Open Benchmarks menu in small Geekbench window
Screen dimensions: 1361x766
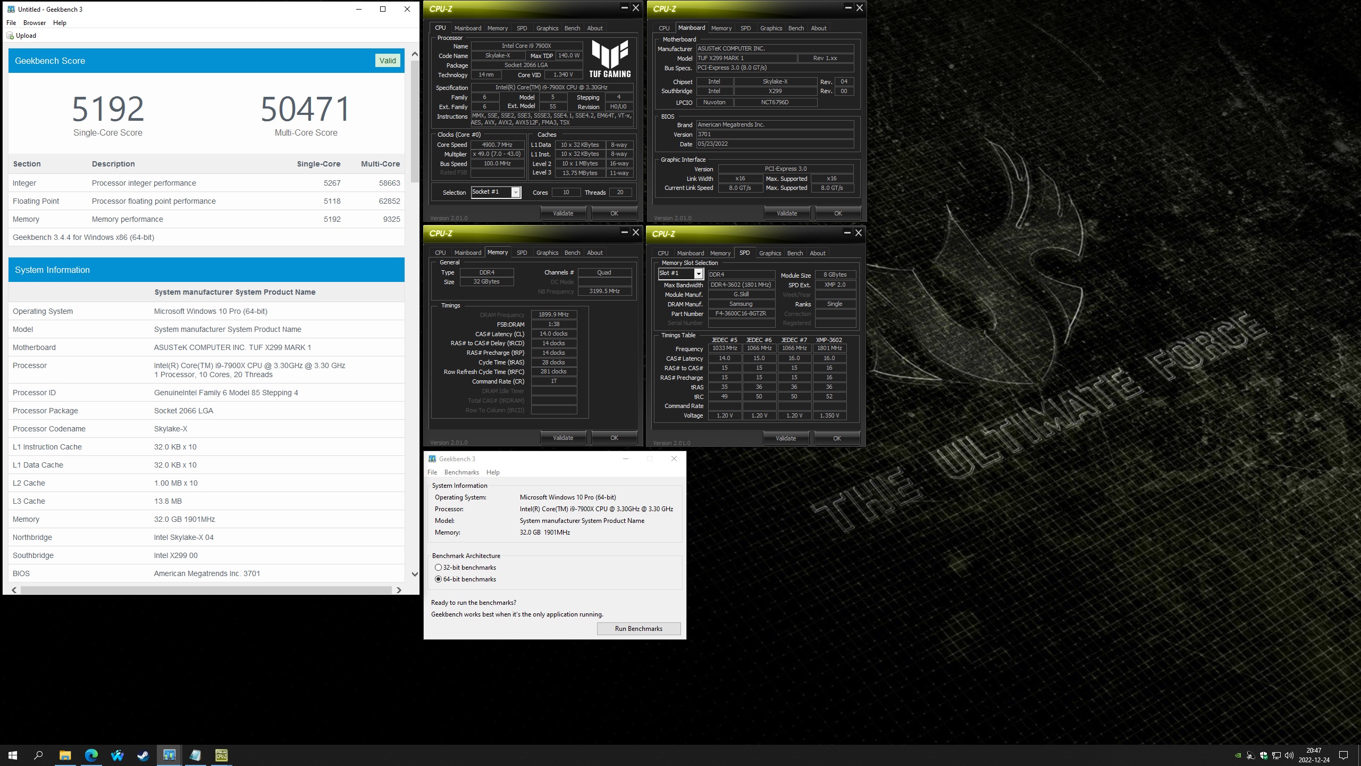pos(461,472)
